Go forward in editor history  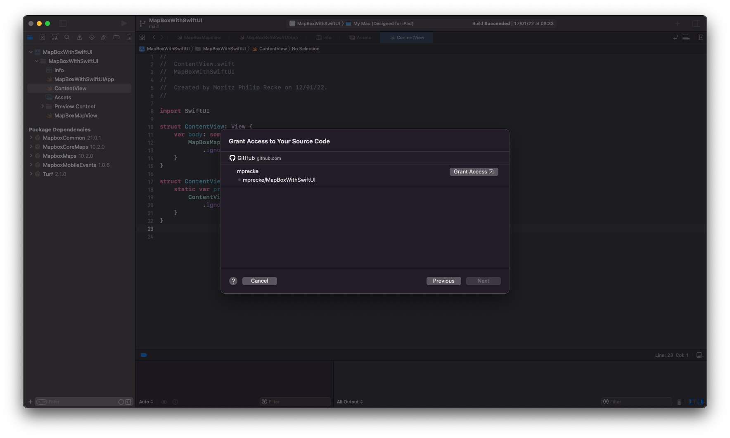pyautogui.click(x=162, y=37)
